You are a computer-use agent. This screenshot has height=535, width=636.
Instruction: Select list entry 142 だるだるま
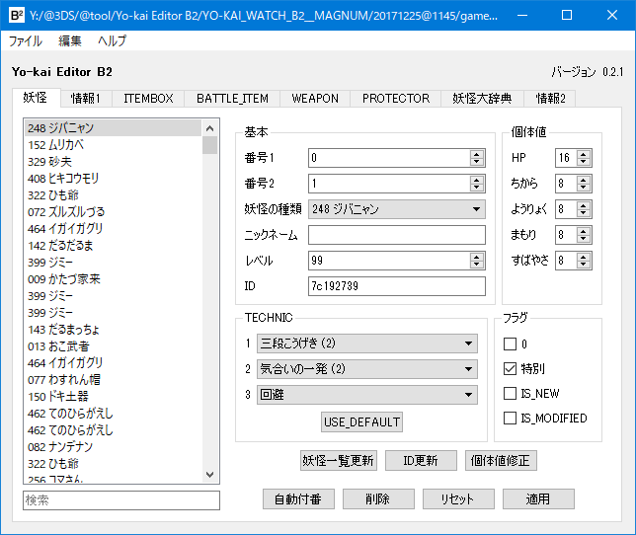(114, 246)
